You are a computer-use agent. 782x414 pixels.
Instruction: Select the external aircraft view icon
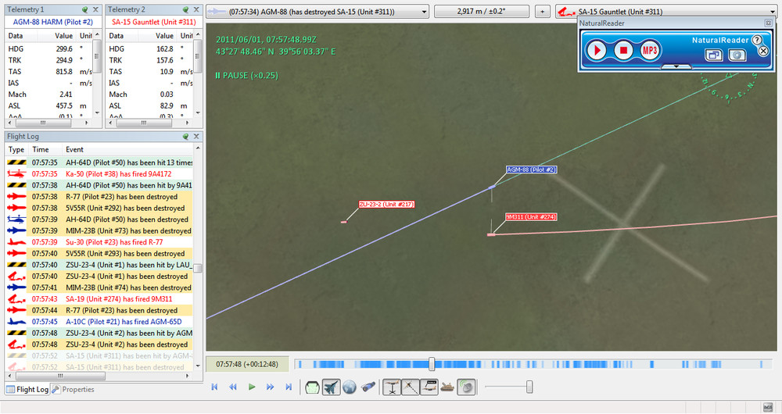click(x=331, y=387)
